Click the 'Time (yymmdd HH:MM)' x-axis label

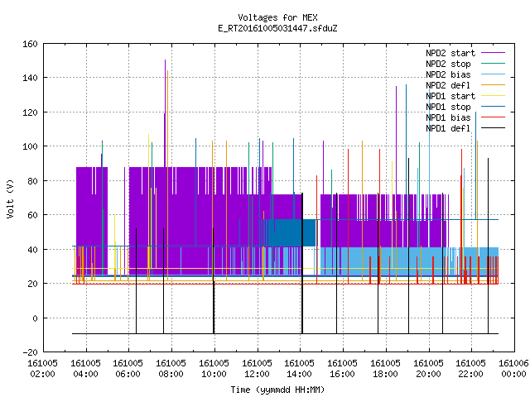277,390
